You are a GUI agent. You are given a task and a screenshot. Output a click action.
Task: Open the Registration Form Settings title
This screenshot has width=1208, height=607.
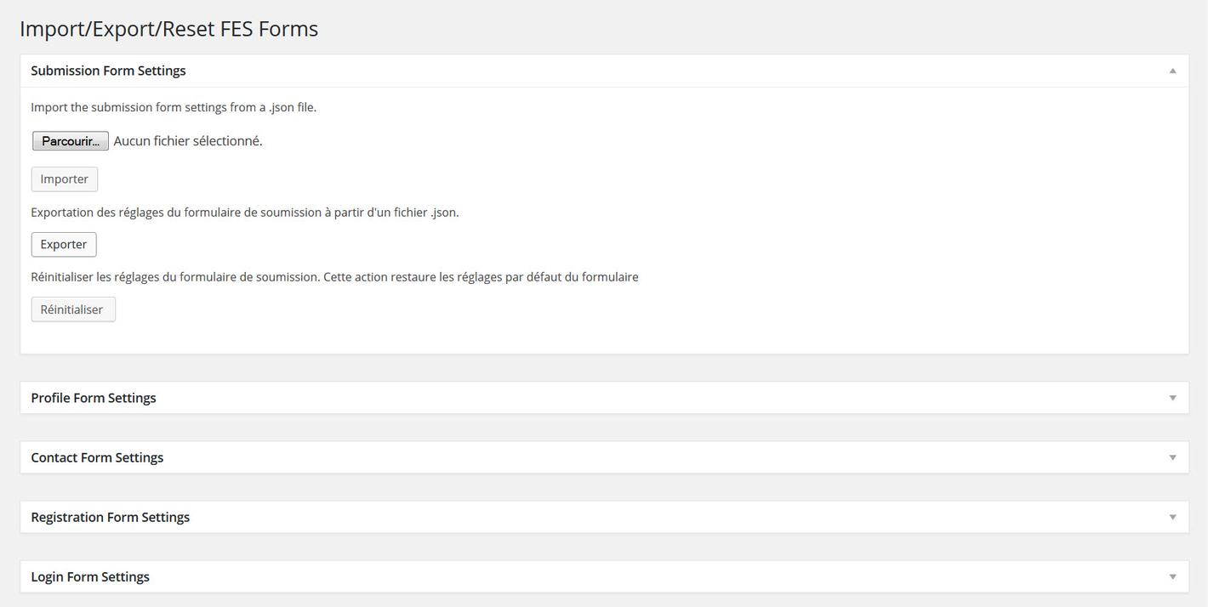pyautogui.click(x=111, y=517)
